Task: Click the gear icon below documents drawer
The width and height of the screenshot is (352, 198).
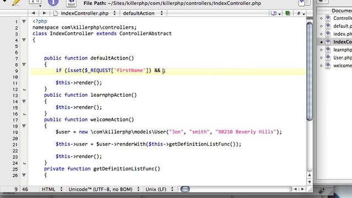Action: (x=321, y=191)
